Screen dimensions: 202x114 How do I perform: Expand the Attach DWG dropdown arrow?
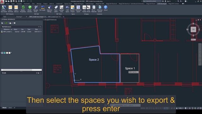pos(4,23)
